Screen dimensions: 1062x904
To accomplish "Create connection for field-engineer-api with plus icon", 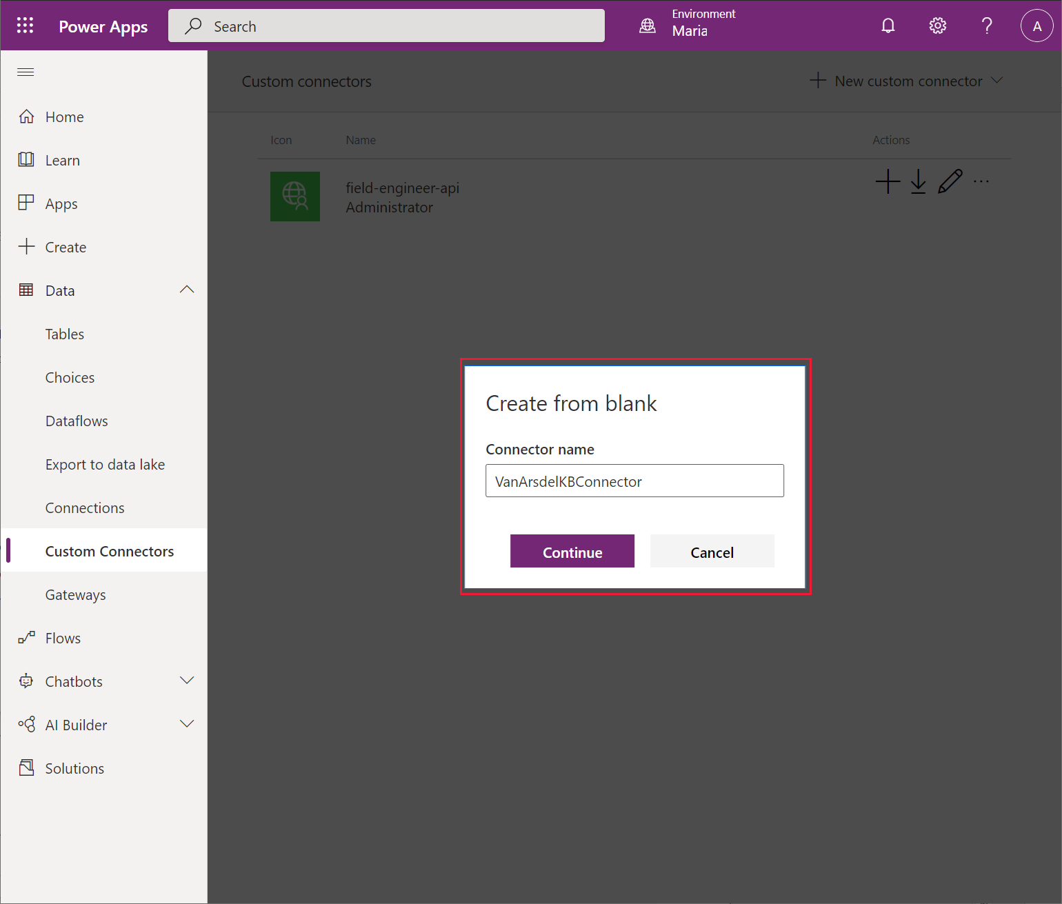I will click(x=888, y=182).
